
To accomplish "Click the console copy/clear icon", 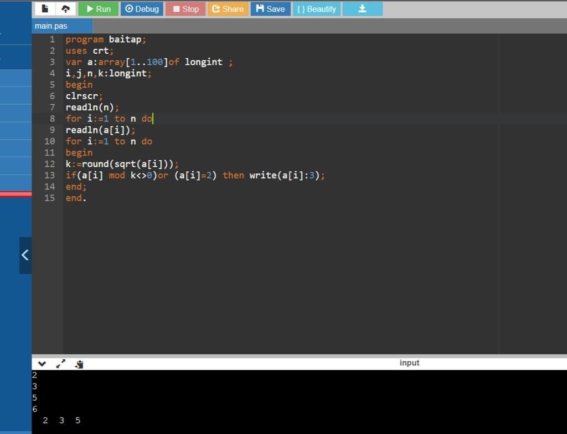I will point(79,364).
